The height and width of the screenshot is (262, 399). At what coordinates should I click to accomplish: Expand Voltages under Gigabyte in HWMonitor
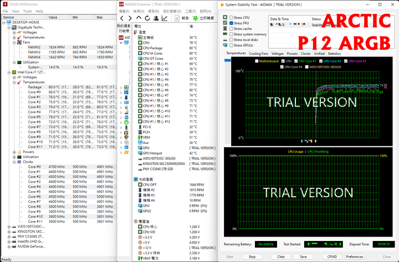pos(14,33)
